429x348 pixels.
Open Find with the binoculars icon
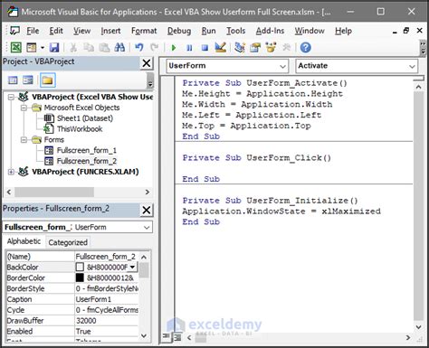tap(119, 47)
